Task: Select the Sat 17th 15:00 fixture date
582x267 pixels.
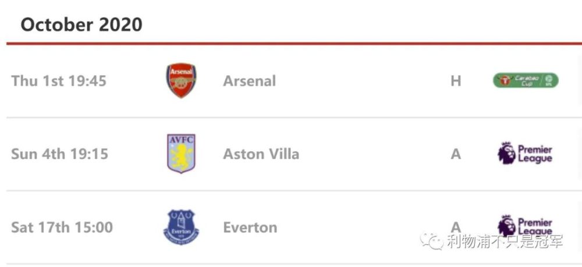Action: pyautogui.click(x=62, y=227)
